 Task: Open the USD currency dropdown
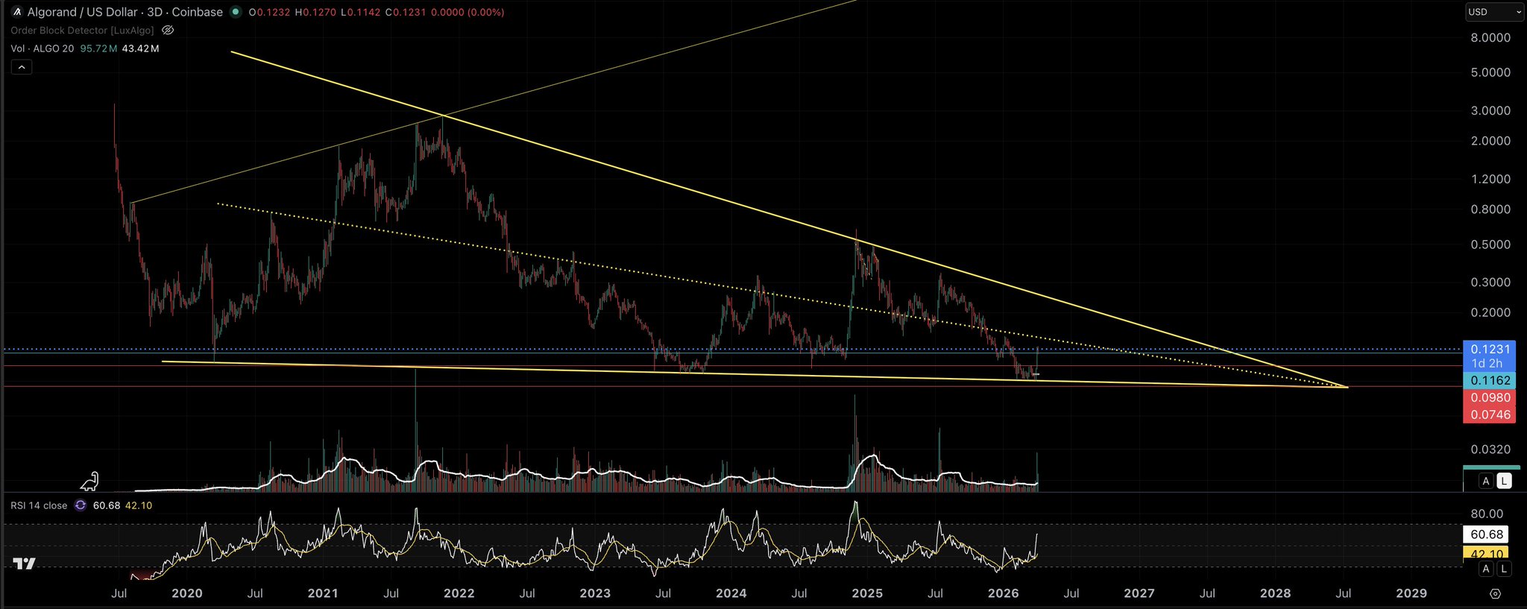[x=1494, y=12]
